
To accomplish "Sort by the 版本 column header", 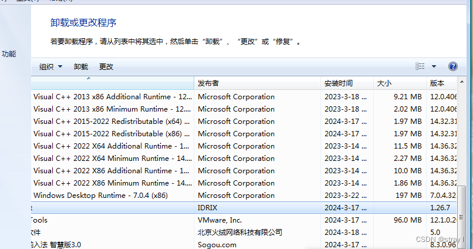I will click(x=442, y=83).
